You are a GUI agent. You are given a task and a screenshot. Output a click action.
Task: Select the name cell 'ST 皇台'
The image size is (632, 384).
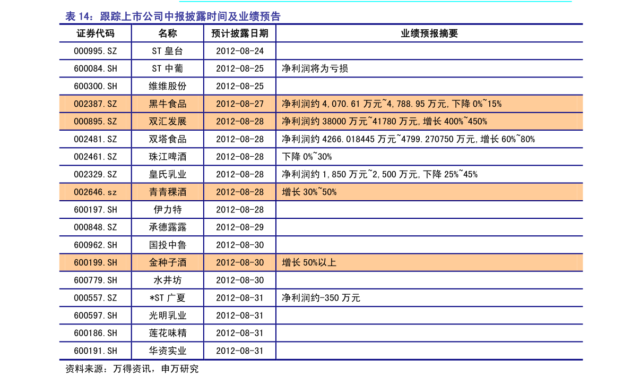click(x=168, y=51)
